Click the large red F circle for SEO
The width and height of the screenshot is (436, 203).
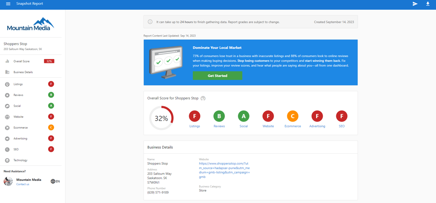pos(342,116)
